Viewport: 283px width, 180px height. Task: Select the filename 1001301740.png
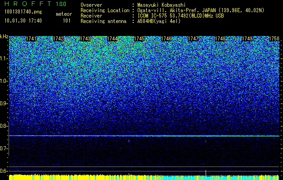coord(23,12)
